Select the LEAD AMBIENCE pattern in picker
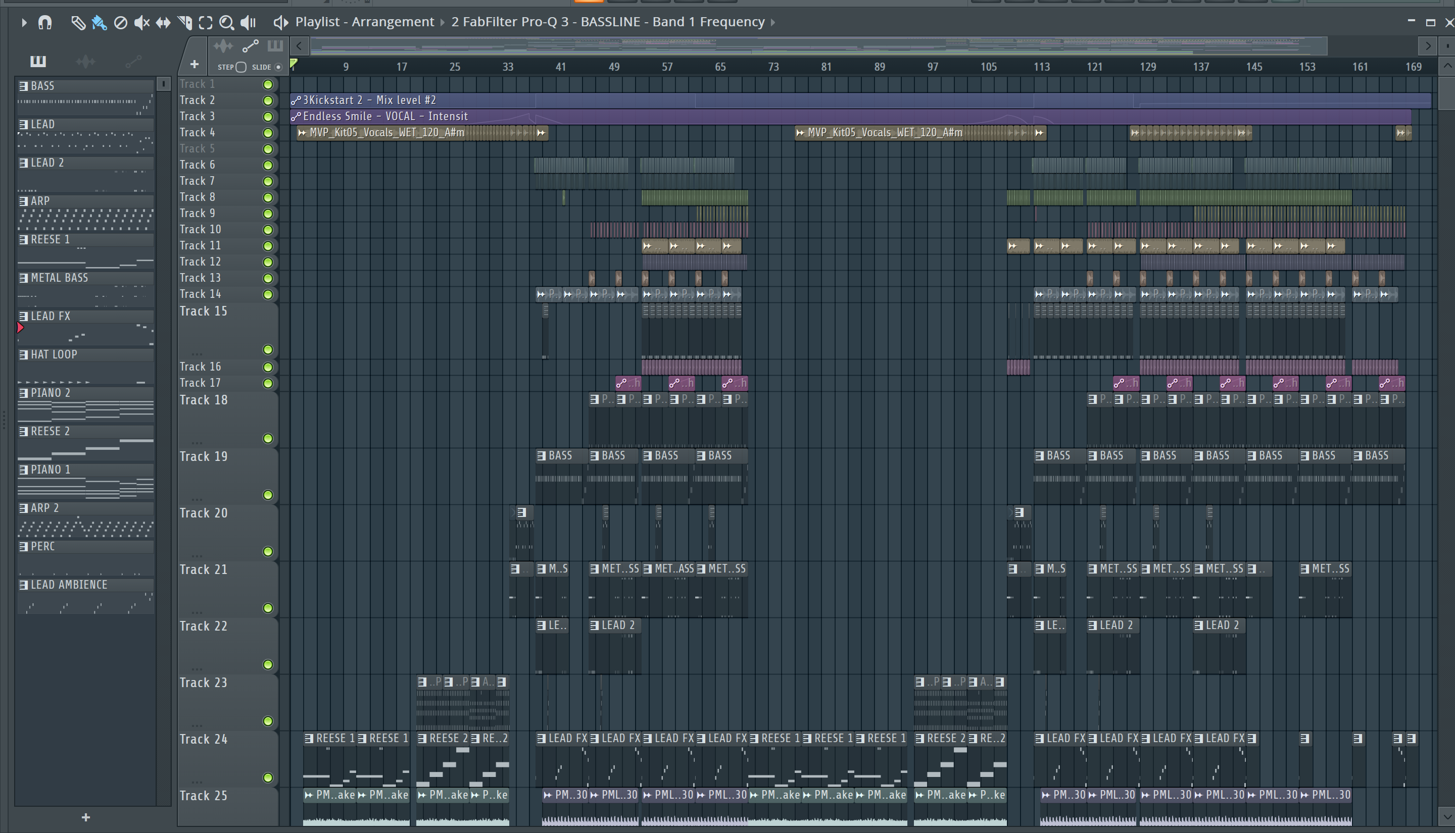Image resolution: width=1455 pixels, height=833 pixels. tap(86, 596)
